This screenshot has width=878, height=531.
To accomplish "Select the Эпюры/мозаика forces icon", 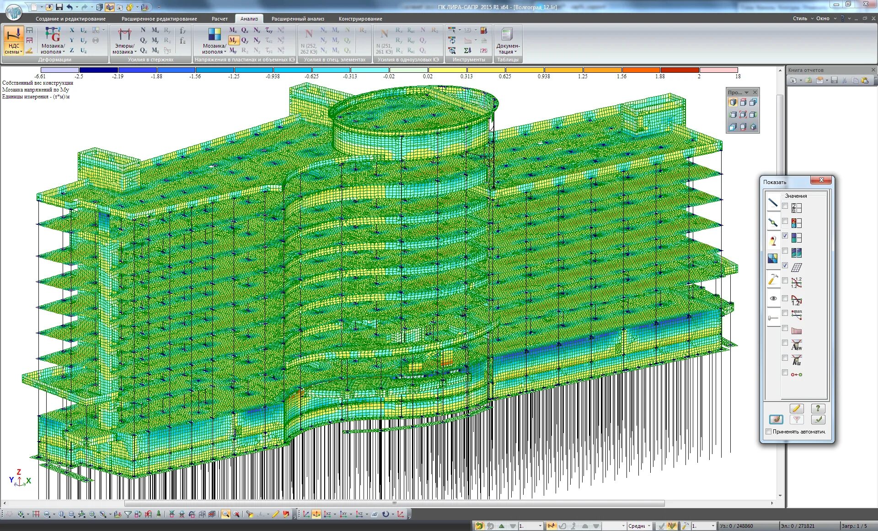I will (x=124, y=40).
